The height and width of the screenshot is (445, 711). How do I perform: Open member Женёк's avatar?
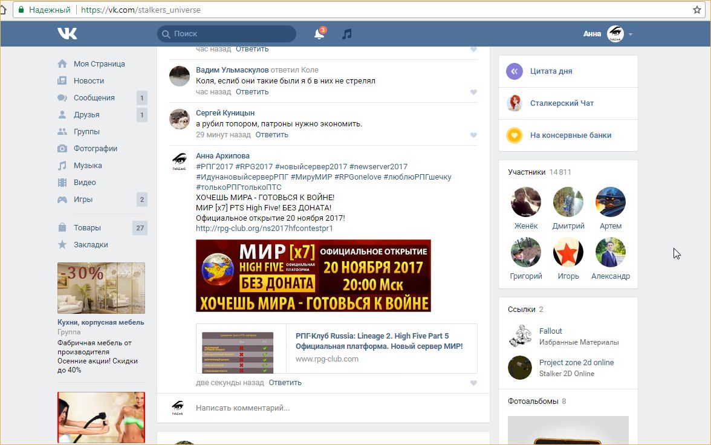pyautogui.click(x=526, y=202)
